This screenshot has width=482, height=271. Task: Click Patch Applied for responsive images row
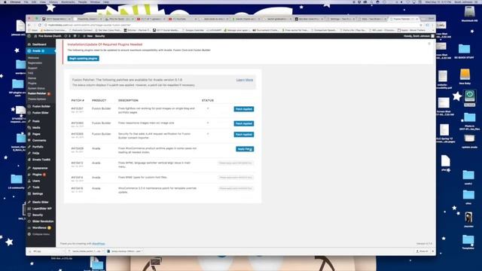(244, 123)
